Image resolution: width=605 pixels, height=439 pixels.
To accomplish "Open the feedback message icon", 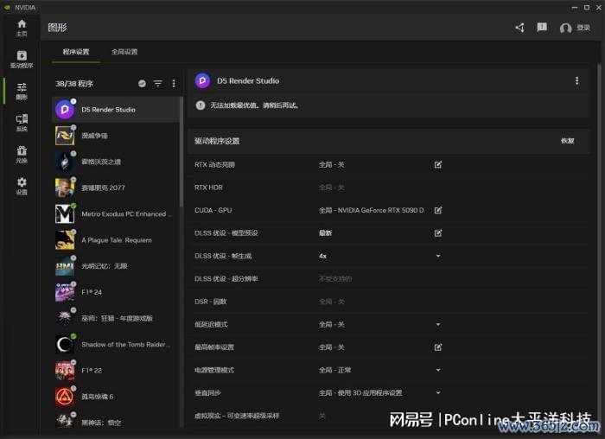I will tap(542, 27).
